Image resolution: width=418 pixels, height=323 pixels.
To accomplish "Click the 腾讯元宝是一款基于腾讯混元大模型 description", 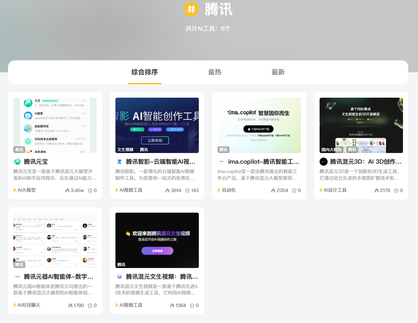I will (55, 175).
